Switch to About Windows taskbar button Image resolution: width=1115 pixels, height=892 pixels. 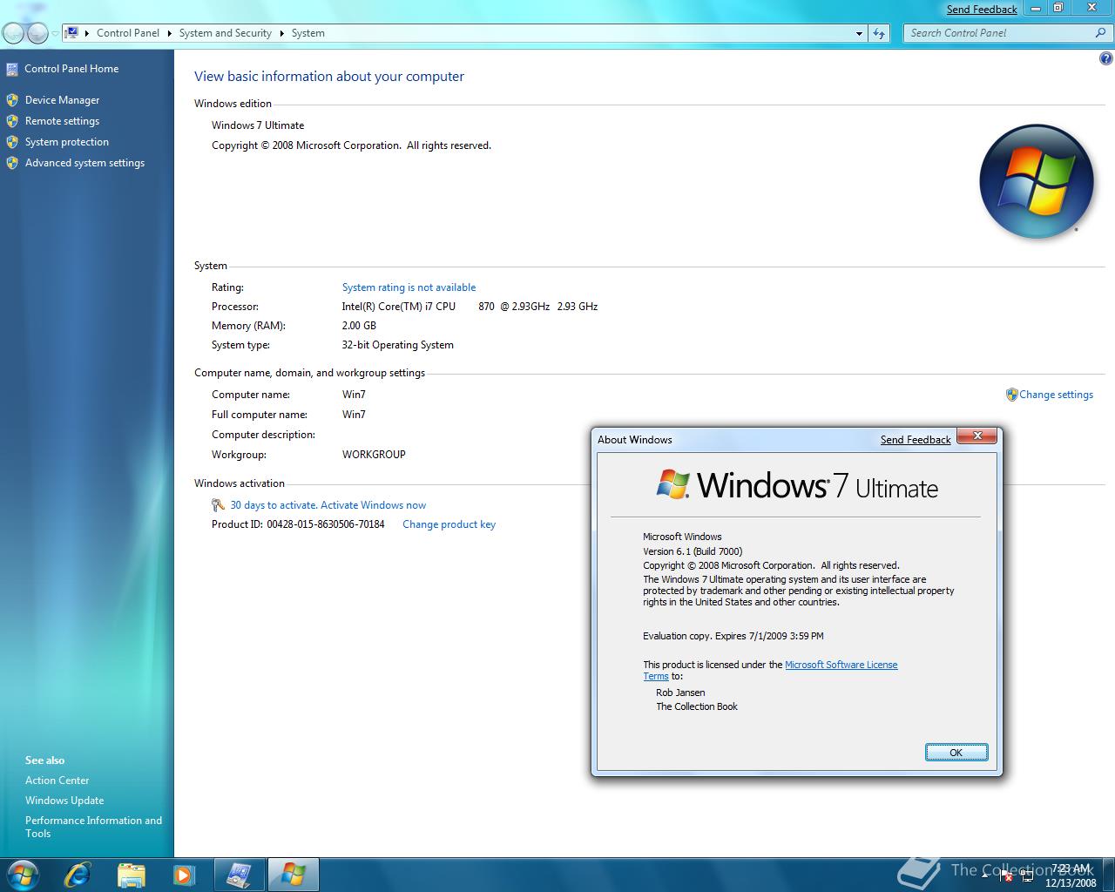tap(293, 874)
